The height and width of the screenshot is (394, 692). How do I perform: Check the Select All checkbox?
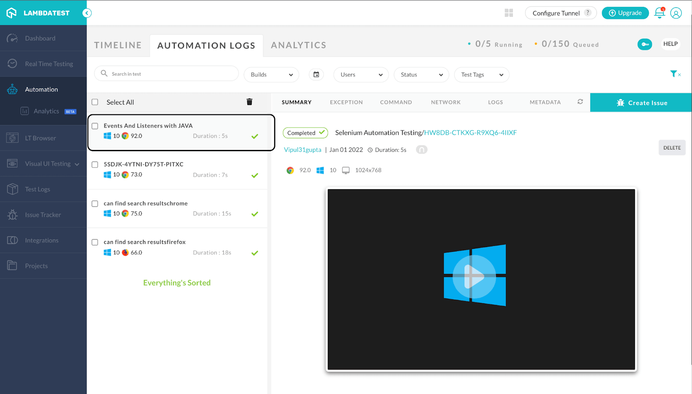(x=94, y=102)
